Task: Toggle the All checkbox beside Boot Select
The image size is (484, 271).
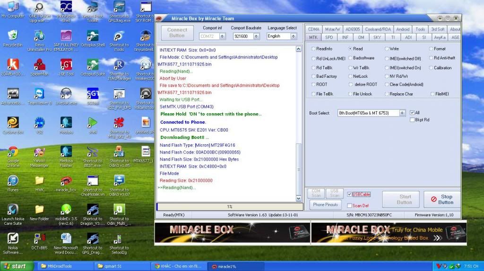Action: click(x=412, y=113)
